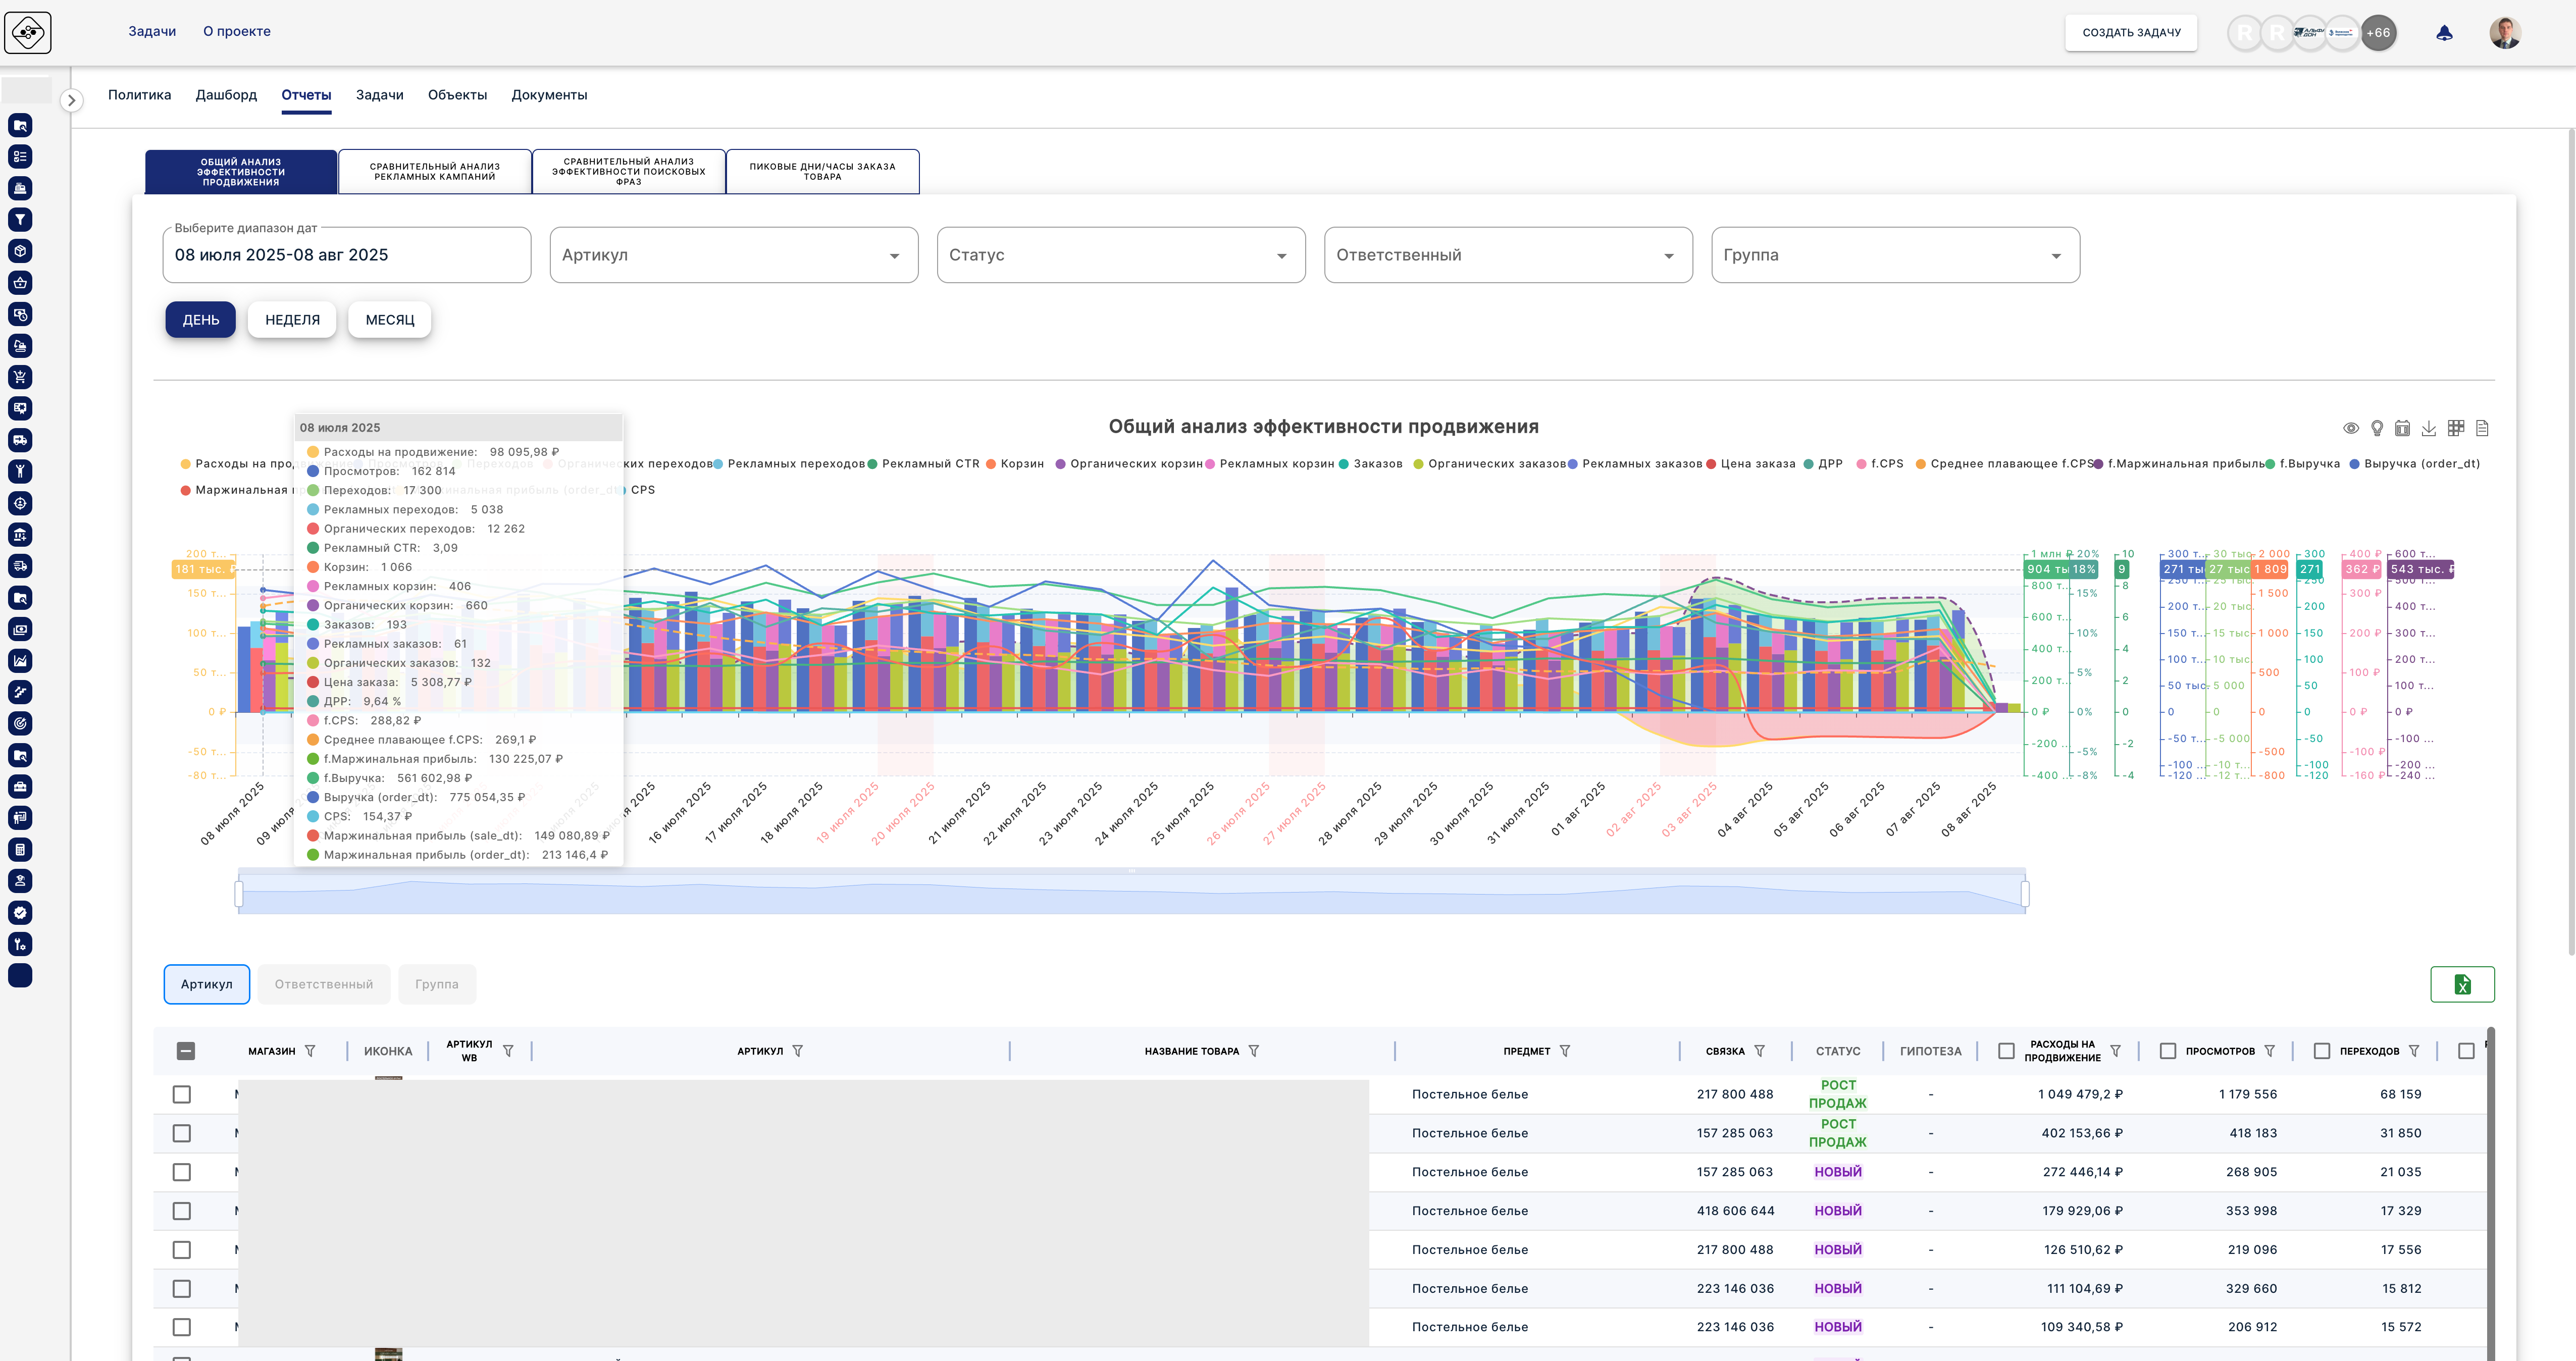Switch to the Объекты tab
This screenshot has height=1361, width=2576.
[457, 95]
